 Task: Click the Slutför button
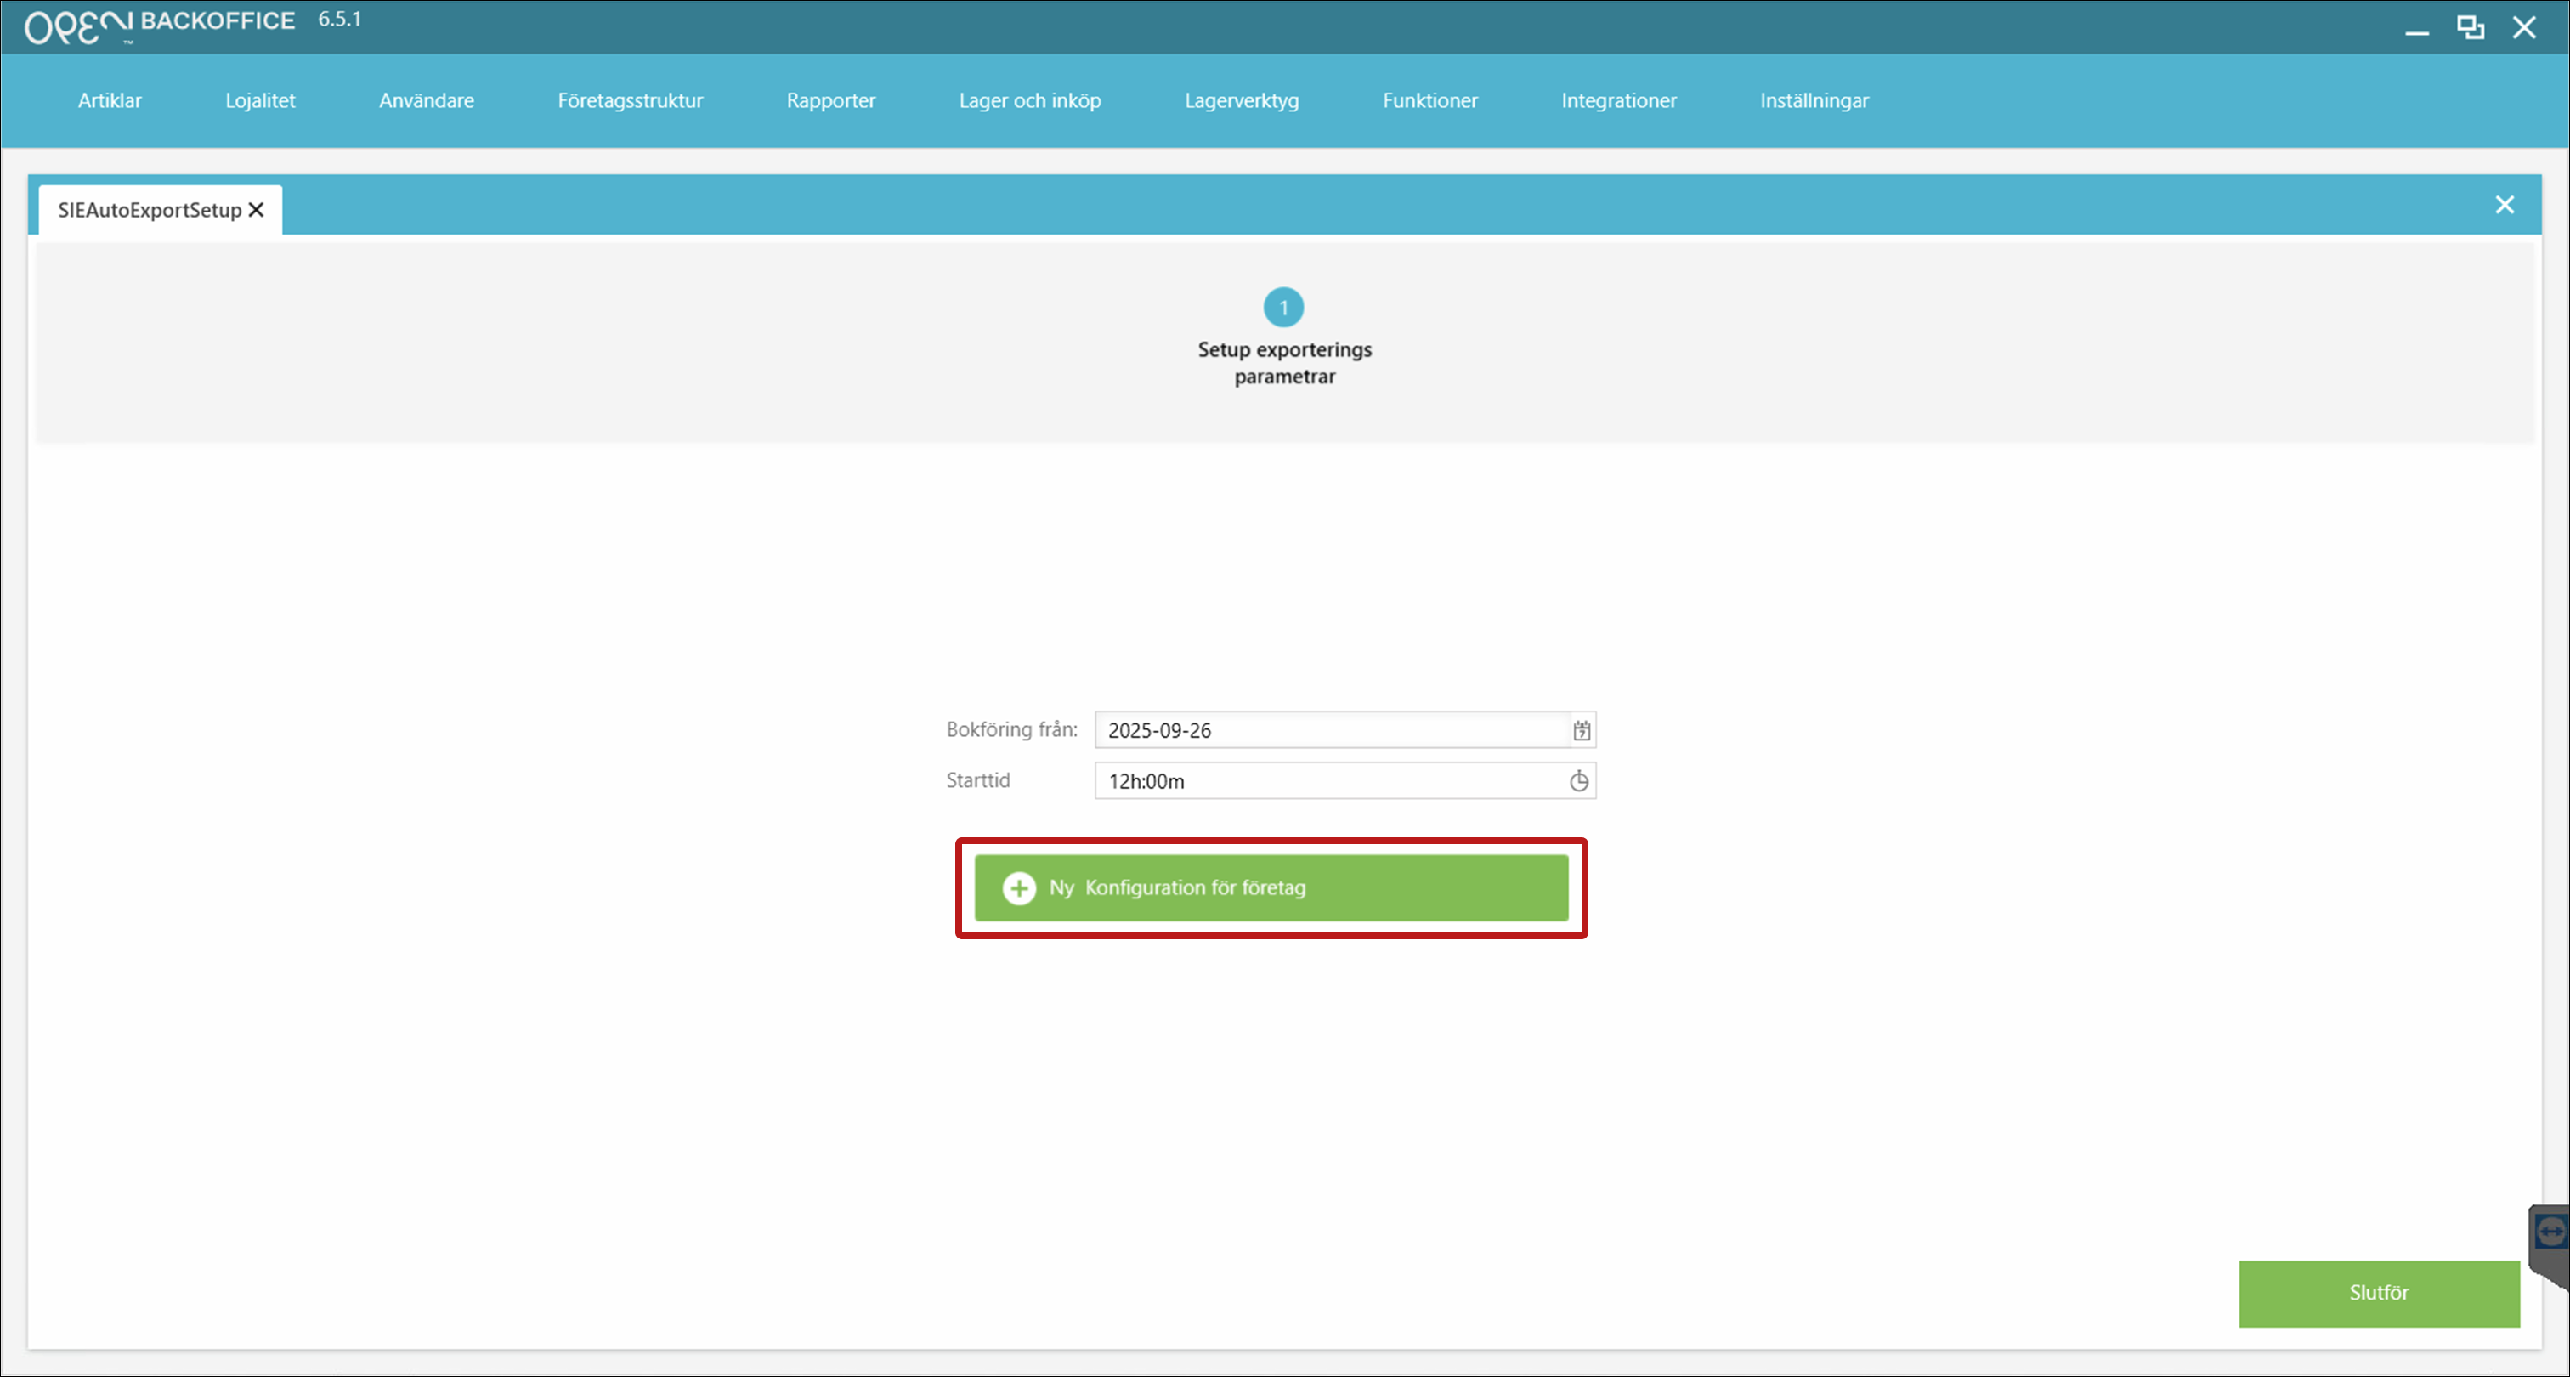point(2379,1293)
